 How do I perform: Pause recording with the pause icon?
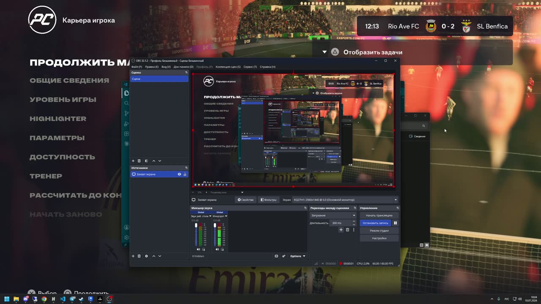point(396,223)
